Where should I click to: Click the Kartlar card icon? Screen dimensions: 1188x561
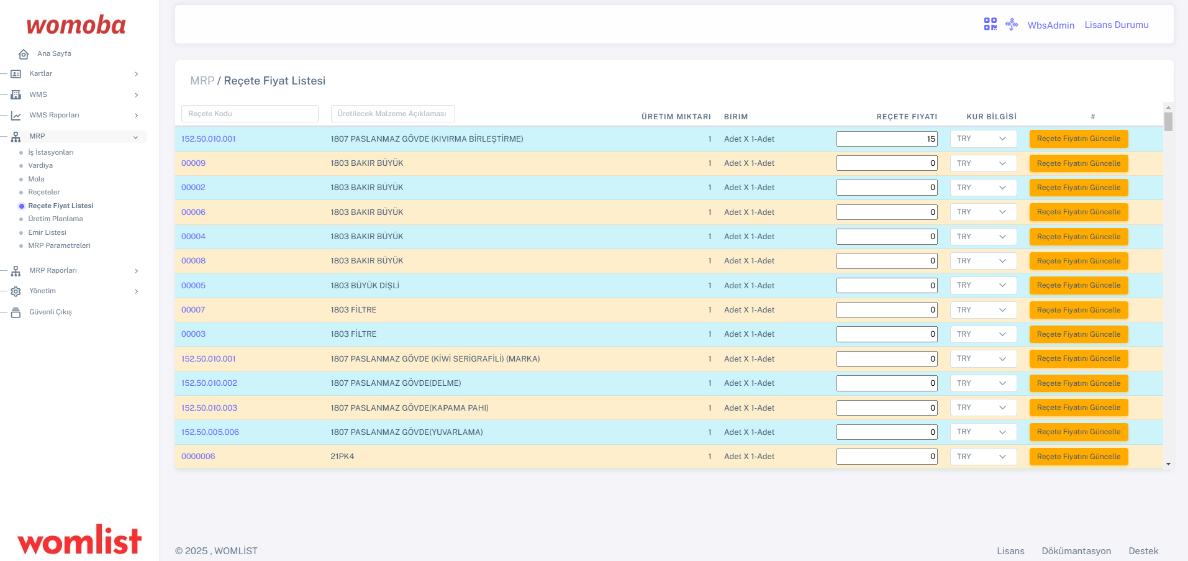pos(16,74)
